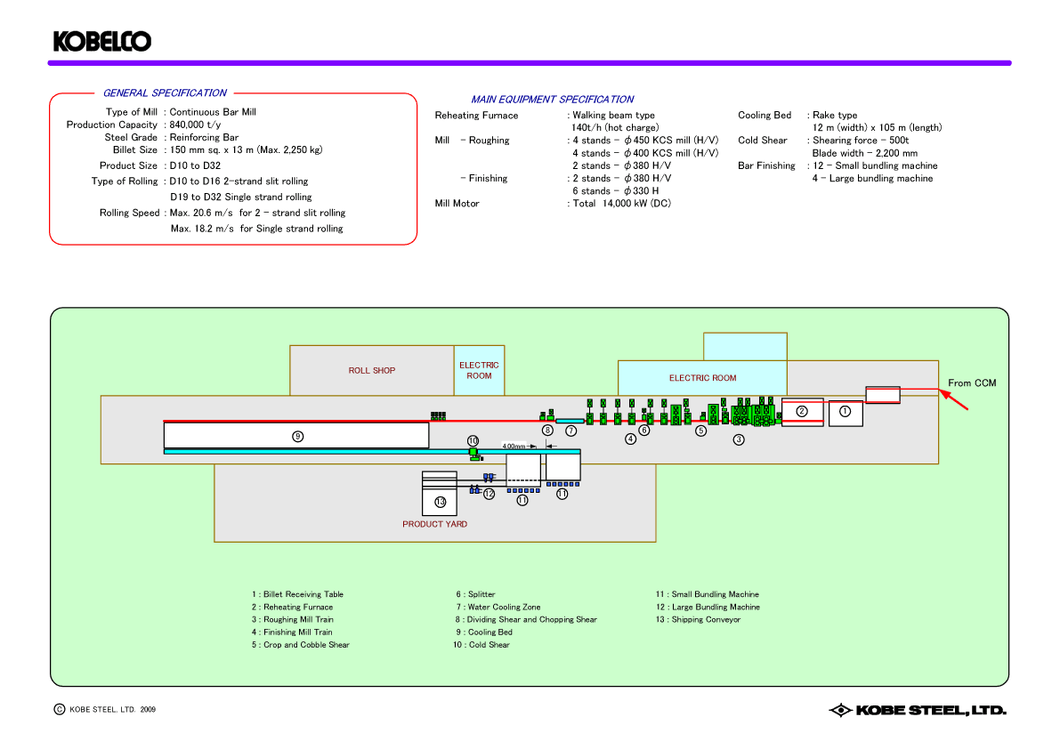Click the KOBELCO logo at top
1060x749 pixels.
pos(102,41)
